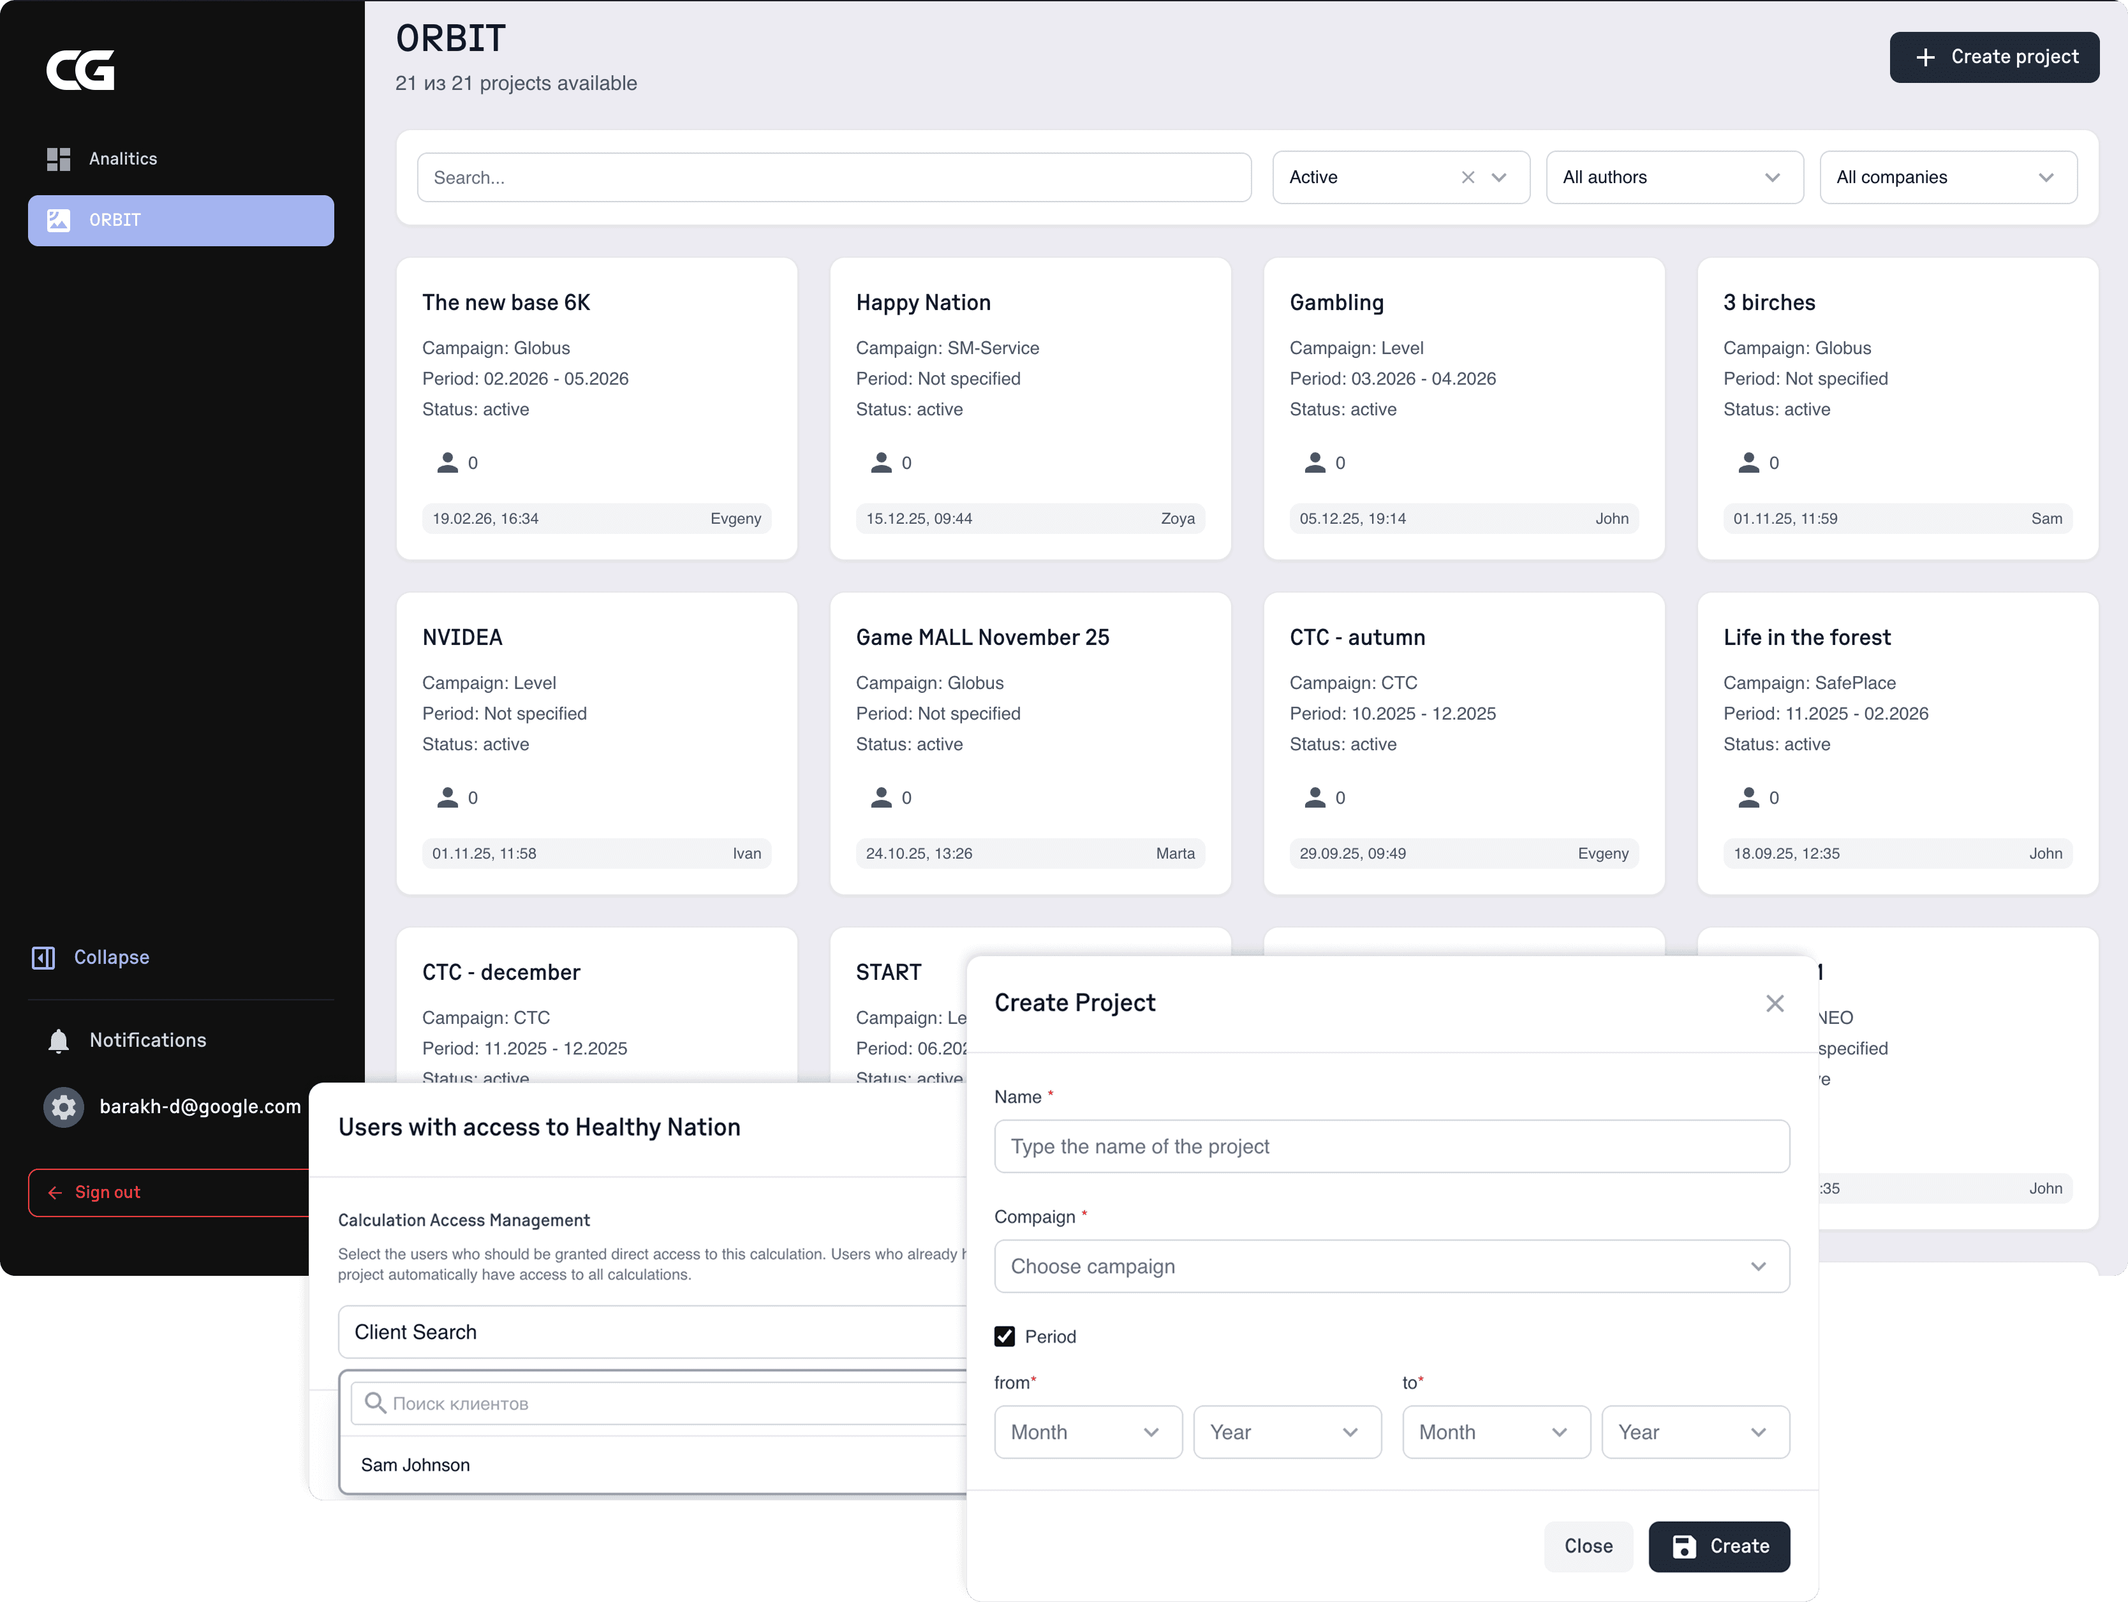The width and height of the screenshot is (2128, 1605).
Task: Open the All authors dropdown
Action: click(x=1674, y=177)
